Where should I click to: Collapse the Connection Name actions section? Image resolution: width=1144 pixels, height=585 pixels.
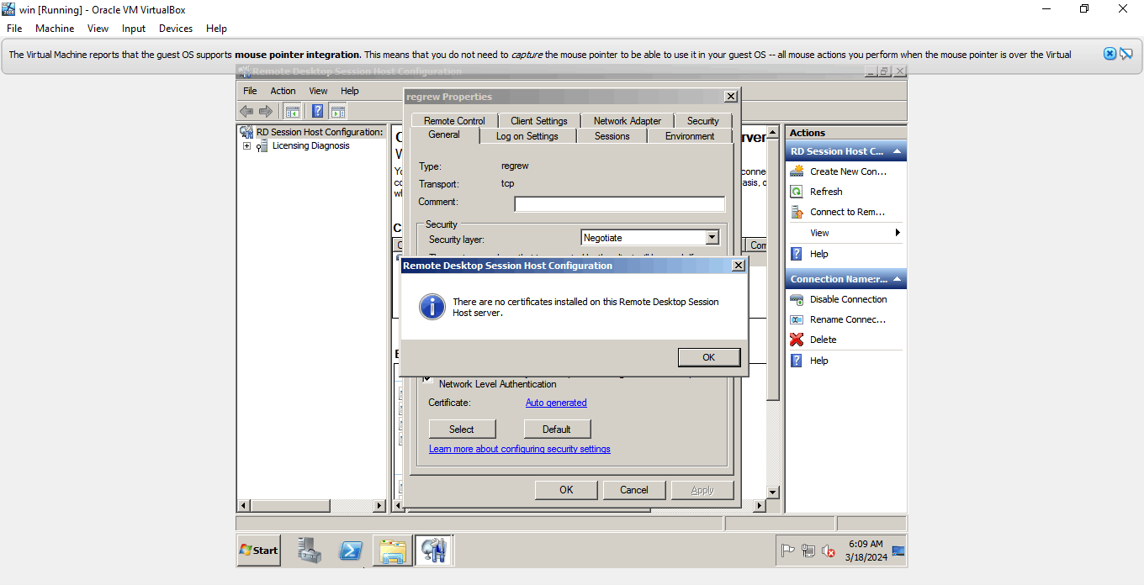[898, 280]
